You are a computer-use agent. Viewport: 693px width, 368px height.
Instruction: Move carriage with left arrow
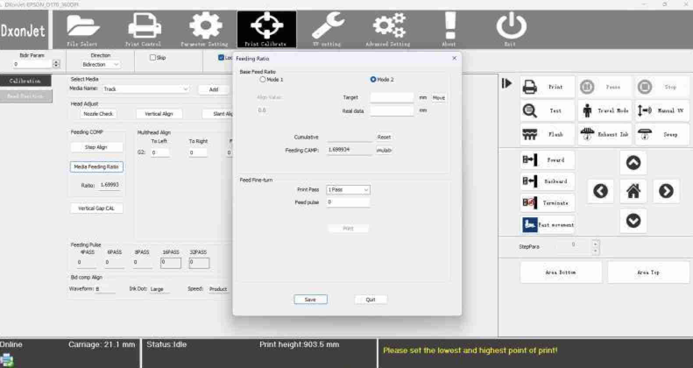coord(600,191)
